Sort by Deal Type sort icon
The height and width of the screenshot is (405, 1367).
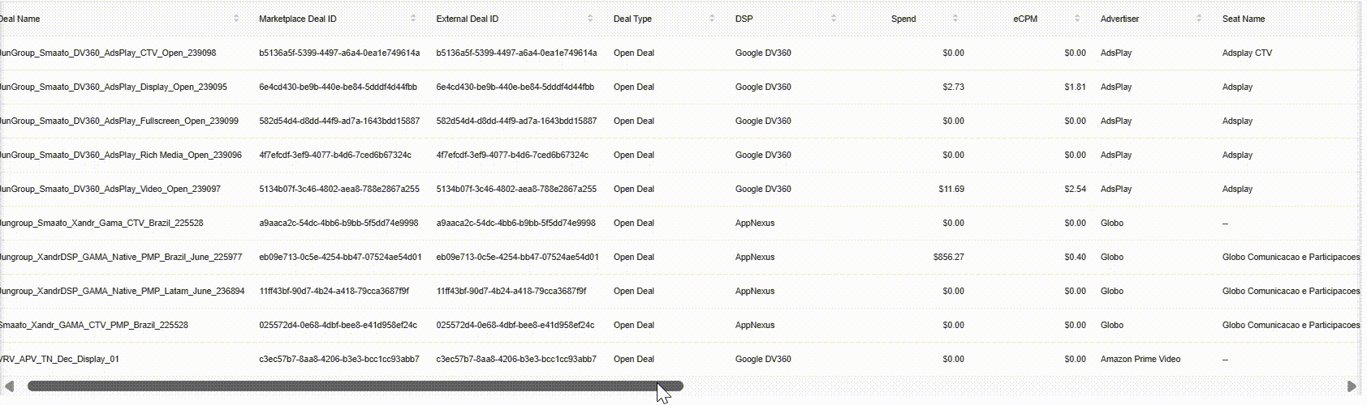point(712,18)
